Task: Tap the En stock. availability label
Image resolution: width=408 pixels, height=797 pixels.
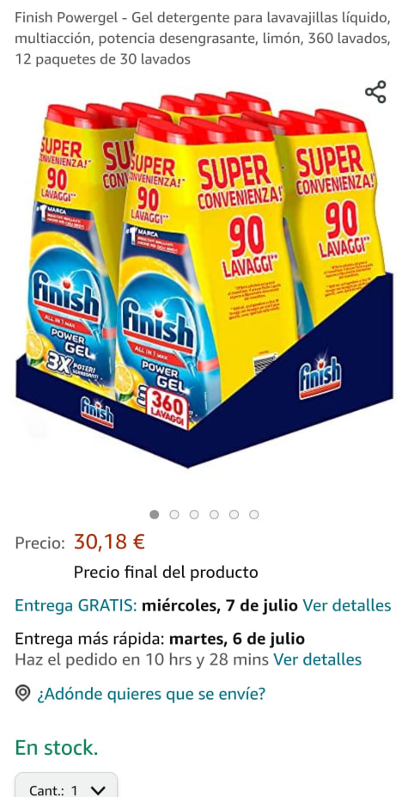Action: tap(57, 748)
